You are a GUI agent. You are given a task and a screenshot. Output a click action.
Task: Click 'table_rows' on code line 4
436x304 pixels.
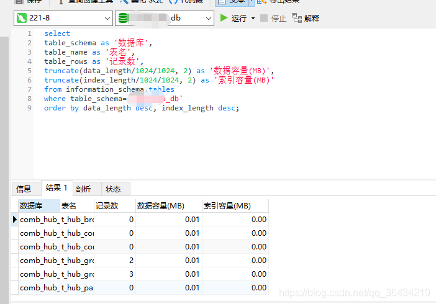pos(66,61)
